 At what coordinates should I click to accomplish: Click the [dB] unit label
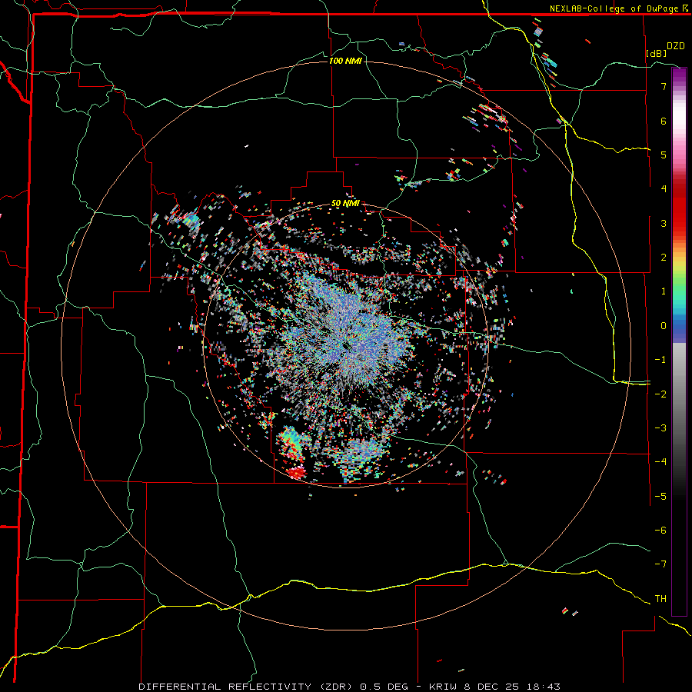657,53
